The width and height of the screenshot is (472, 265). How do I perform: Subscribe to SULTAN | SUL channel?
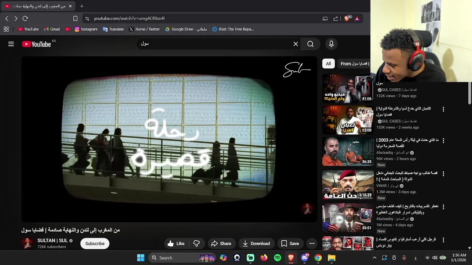[x=95, y=244]
